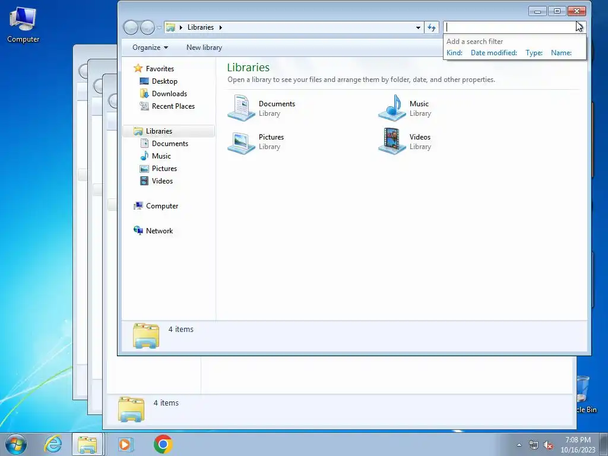Add the Date modified: search filter
This screenshot has height=456, width=608.
click(493, 53)
